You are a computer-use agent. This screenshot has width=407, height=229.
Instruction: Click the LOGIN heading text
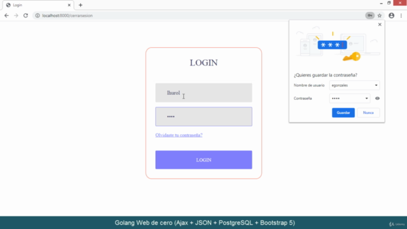point(203,62)
